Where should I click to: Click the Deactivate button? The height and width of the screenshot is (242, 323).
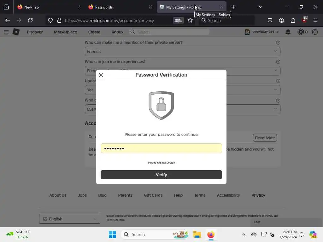coord(265,138)
